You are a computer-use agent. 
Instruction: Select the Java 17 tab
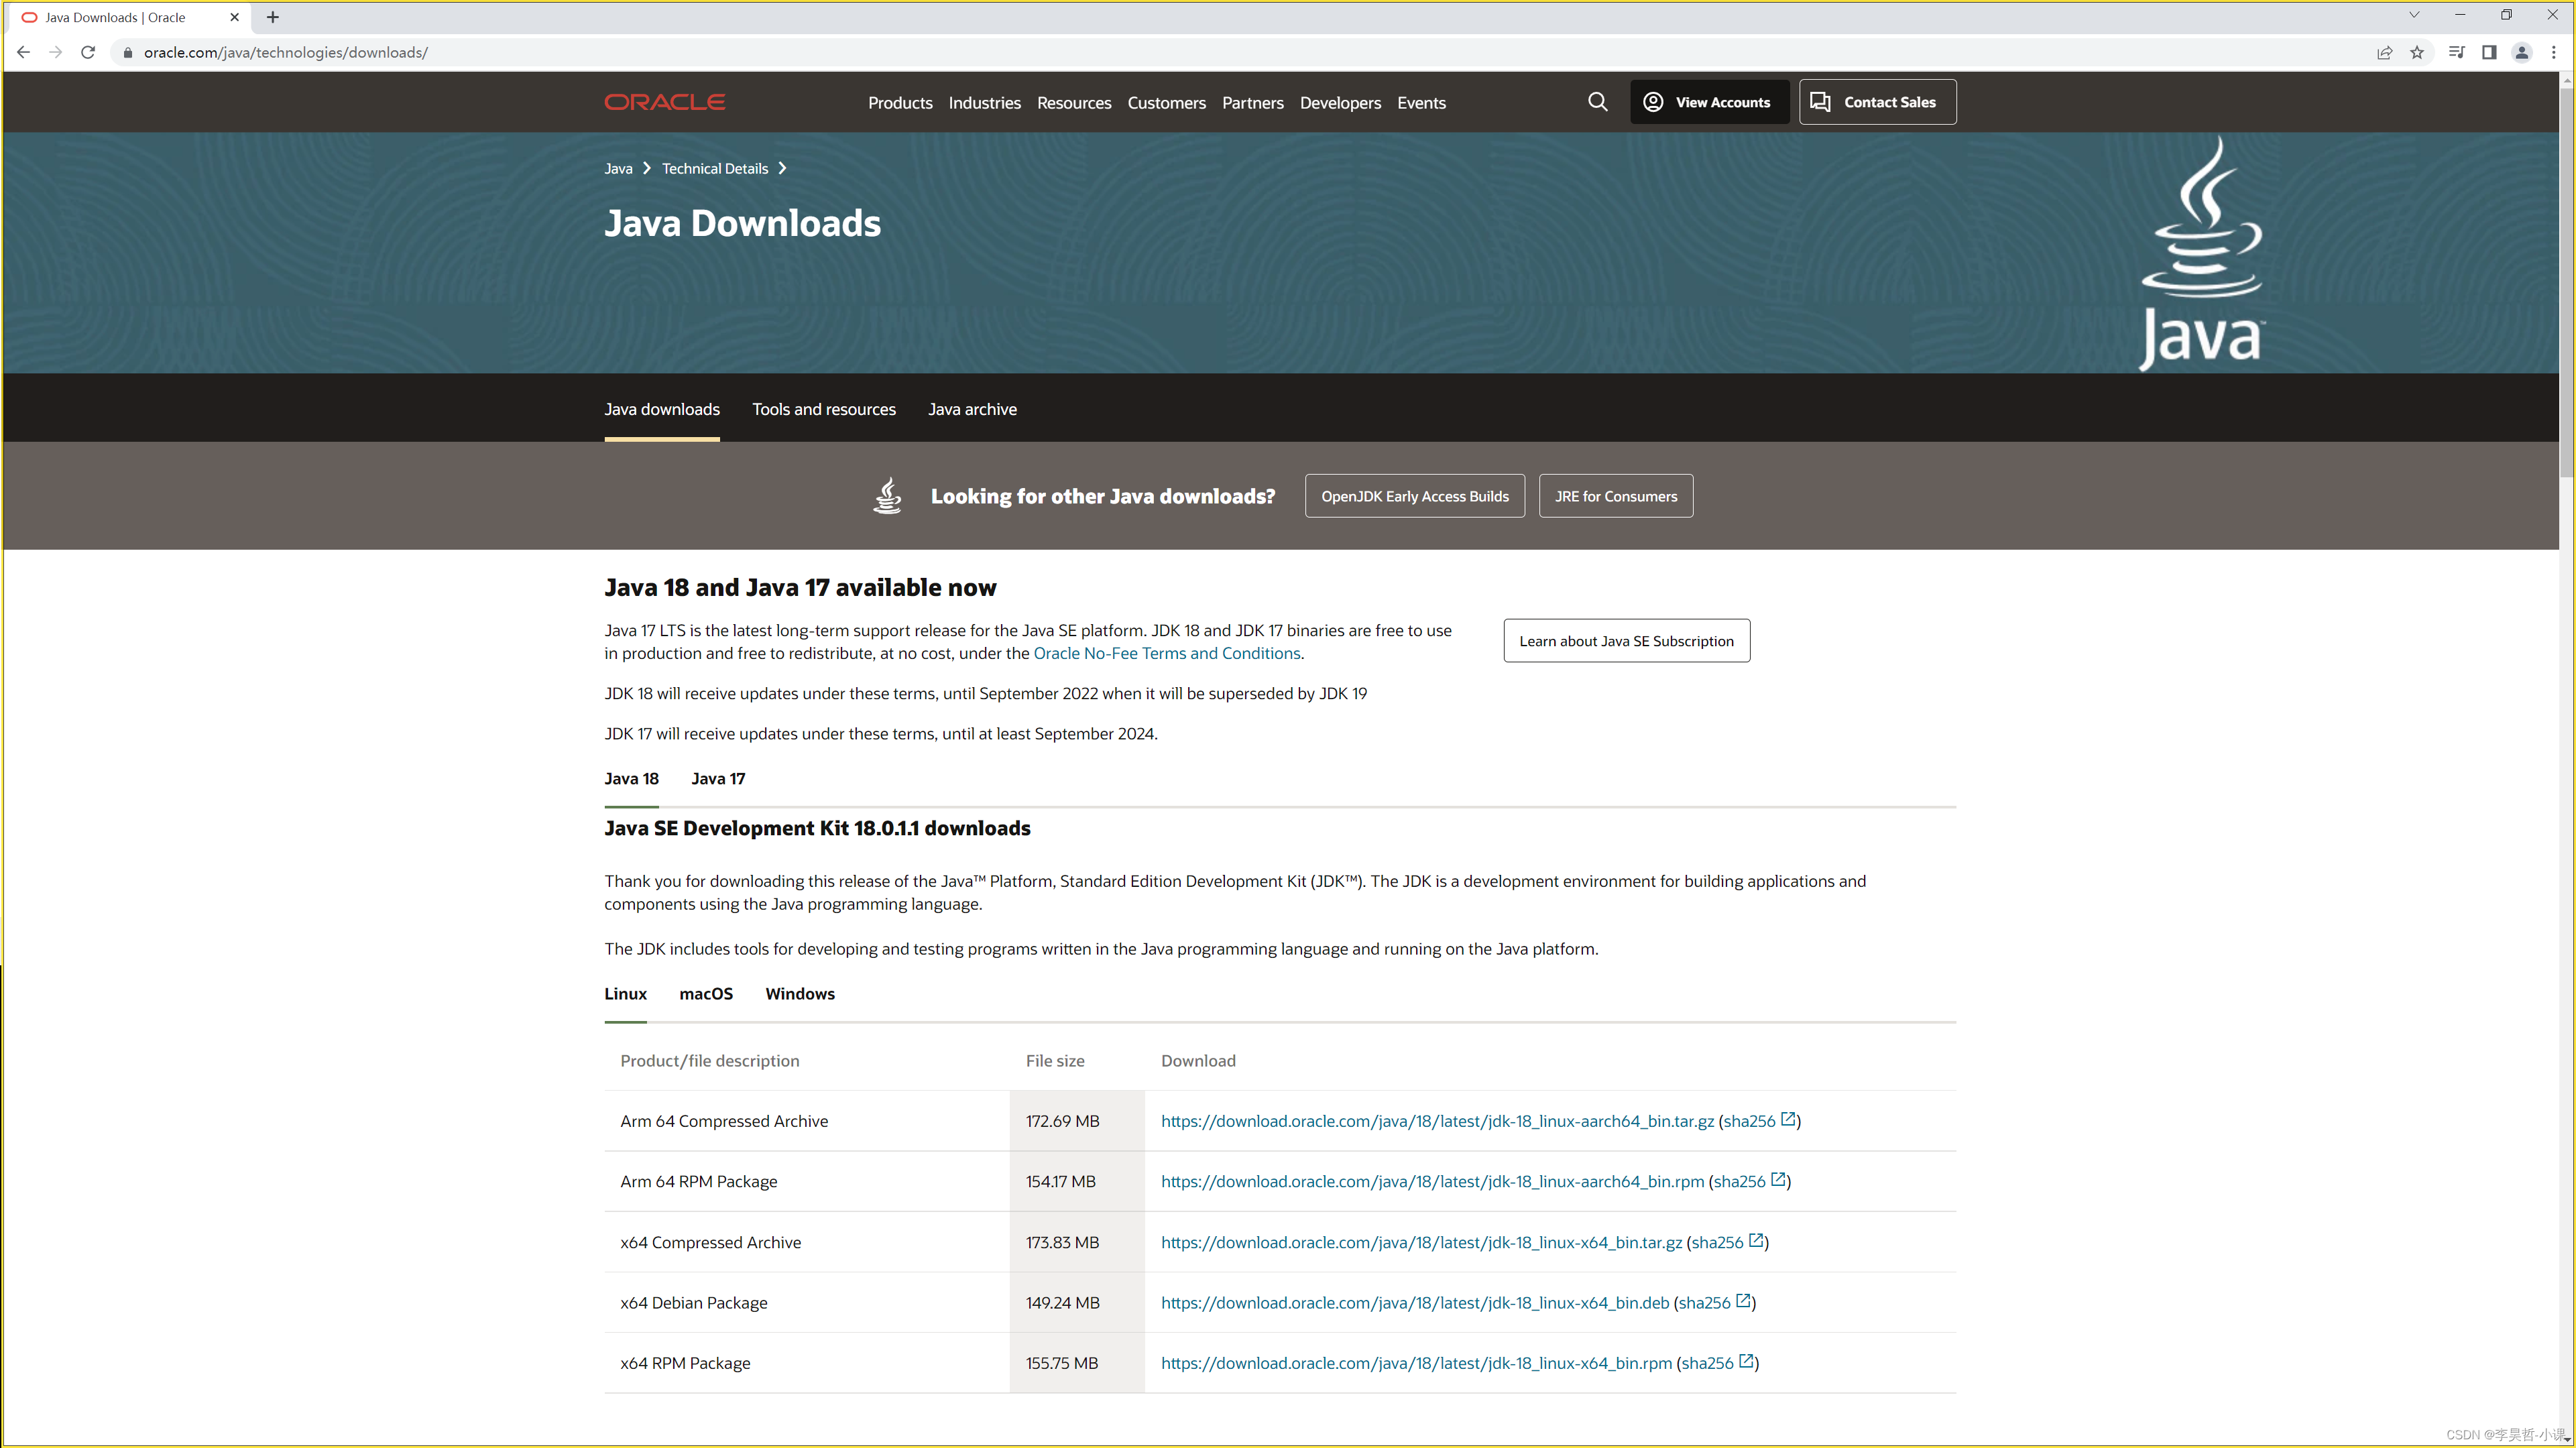pyautogui.click(x=717, y=778)
